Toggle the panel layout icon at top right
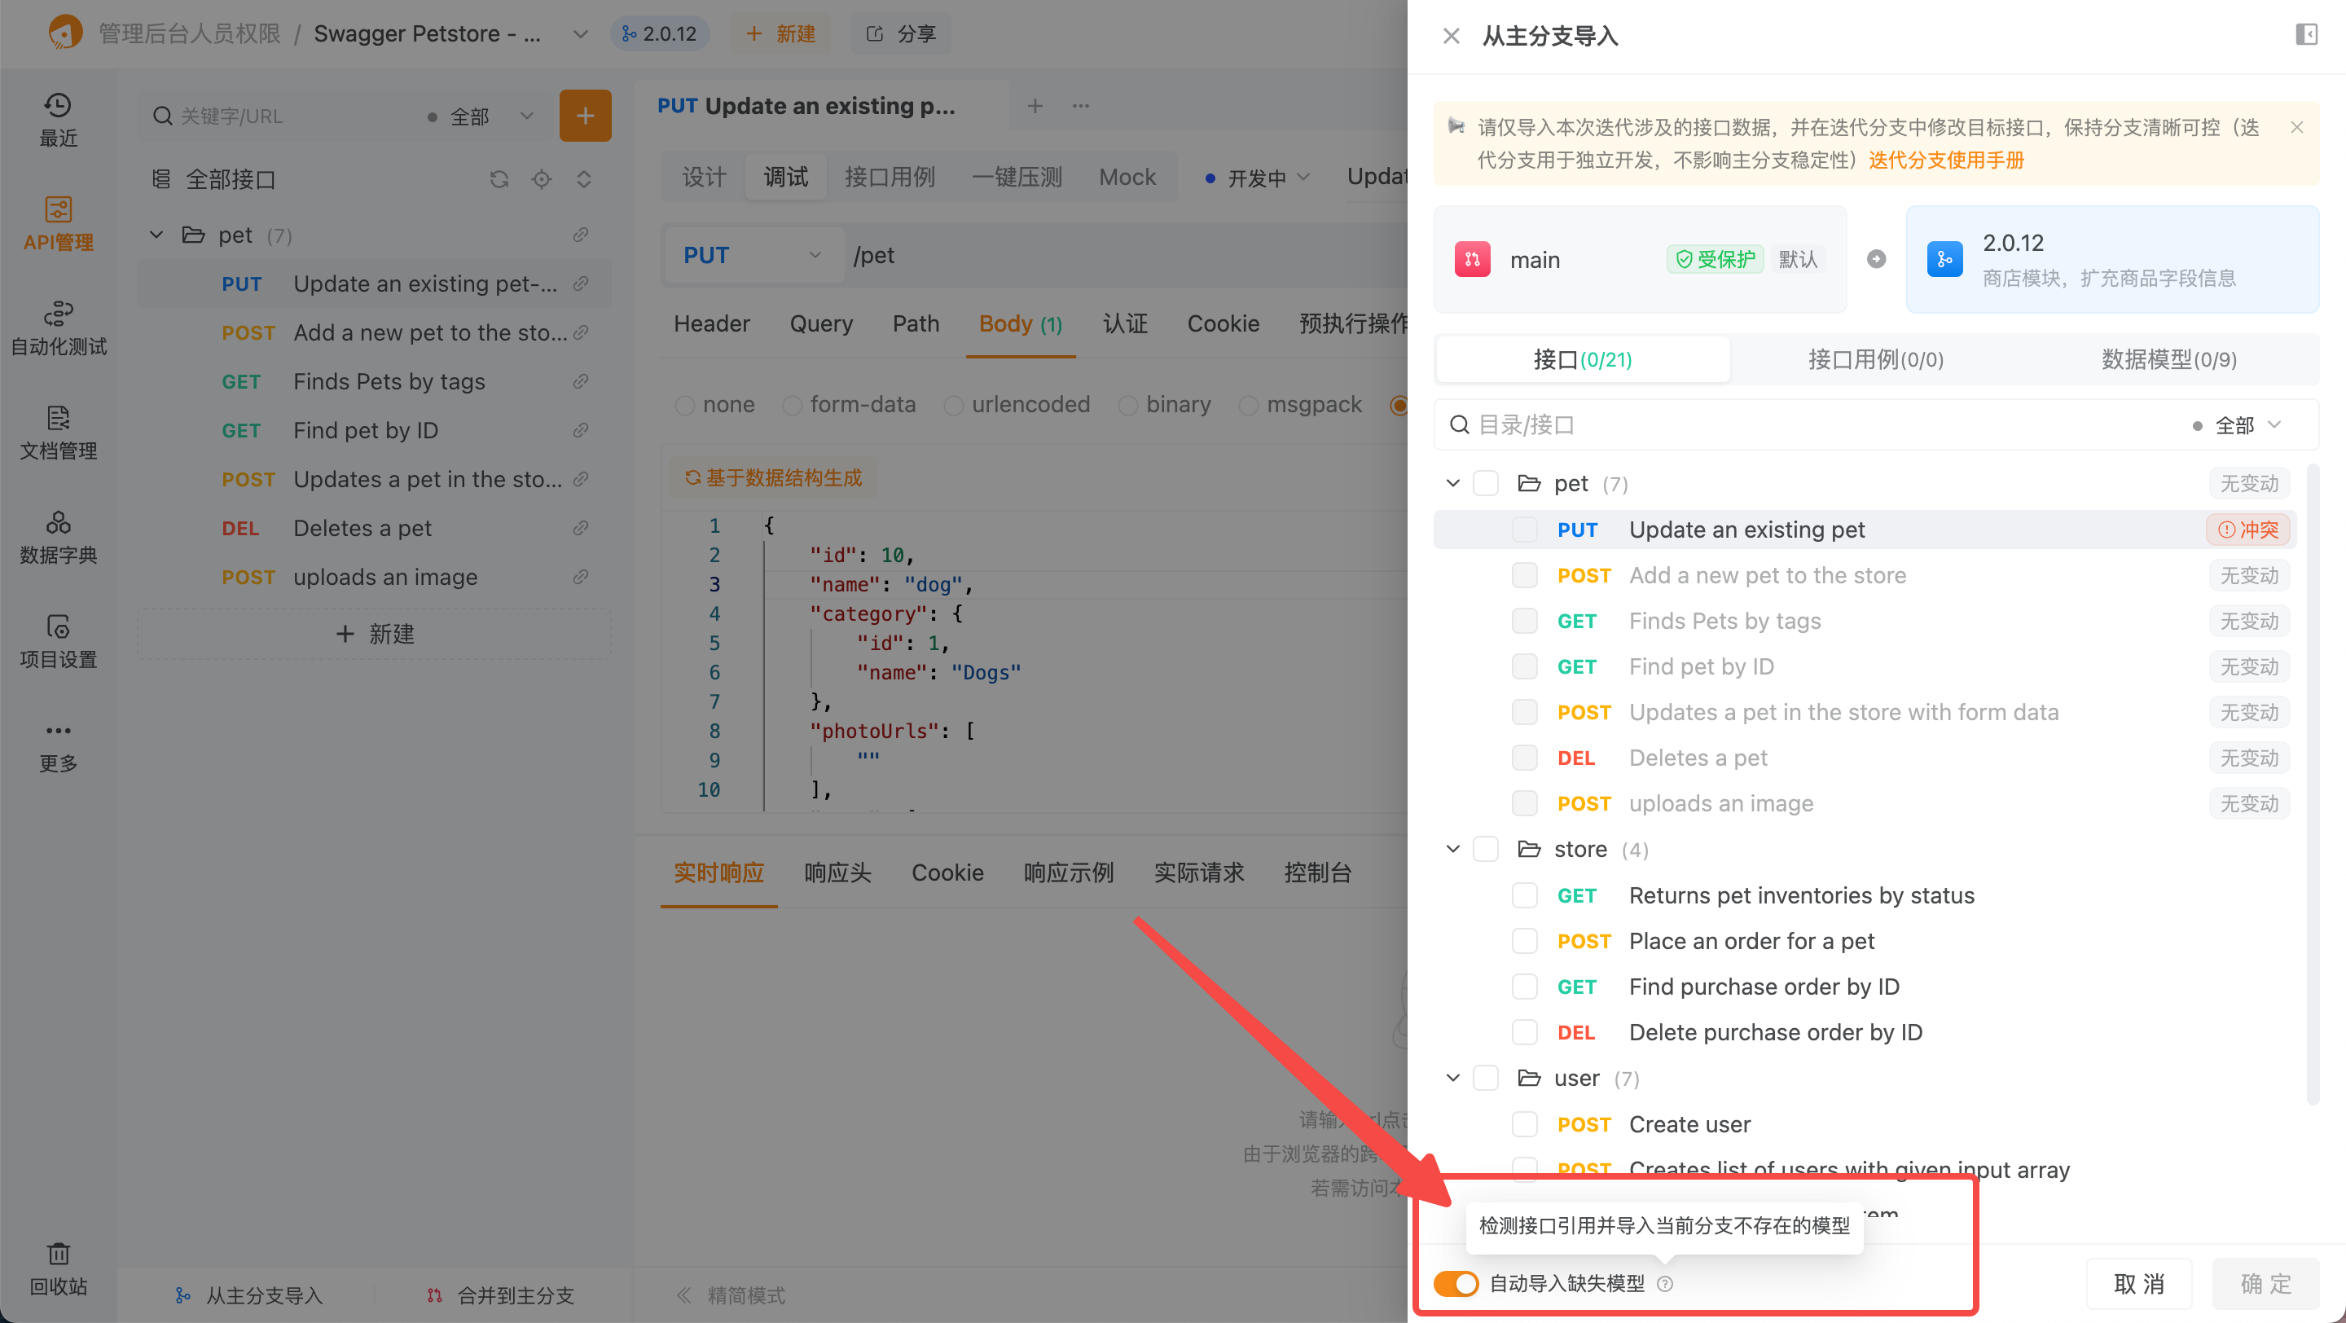Image resolution: width=2346 pixels, height=1323 pixels. pos(2306,34)
